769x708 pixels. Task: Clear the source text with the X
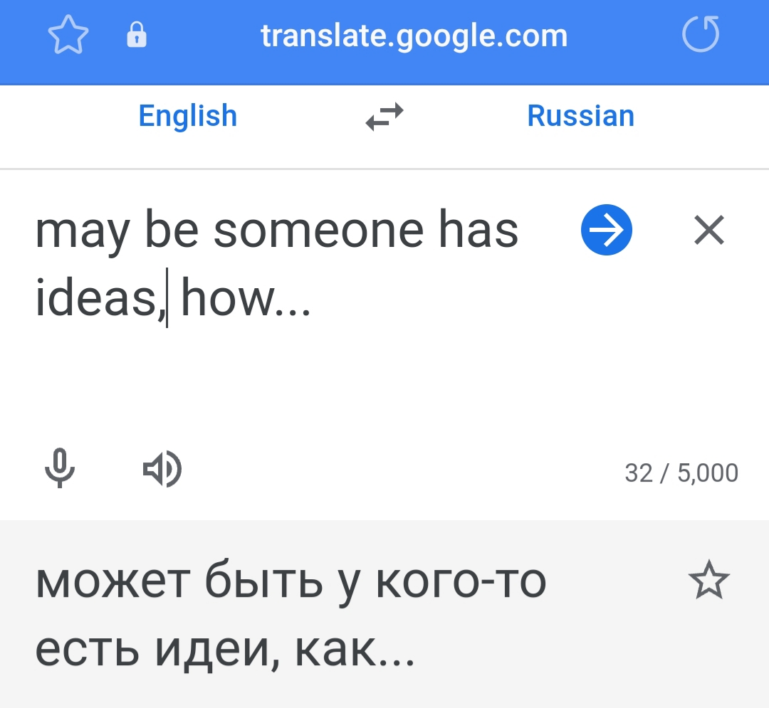coord(709,230)
